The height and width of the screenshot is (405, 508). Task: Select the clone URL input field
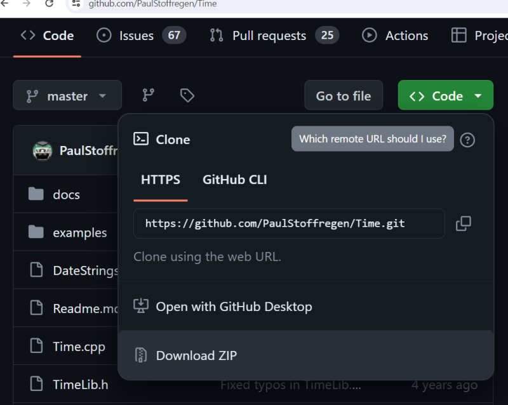coord(289,223)
